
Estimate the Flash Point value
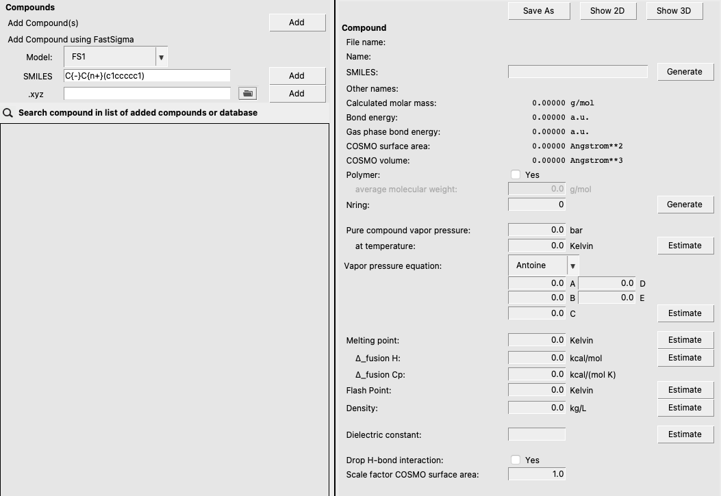(x=685, y=390)
